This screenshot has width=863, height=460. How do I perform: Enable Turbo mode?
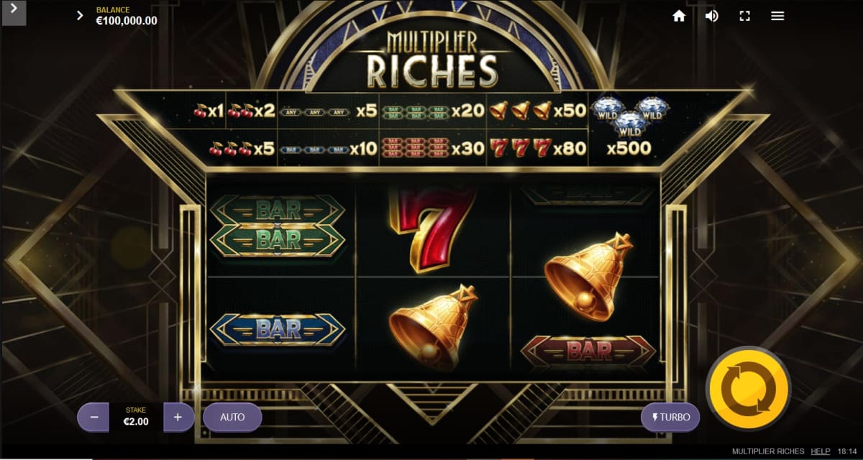(x=670, y=417)
